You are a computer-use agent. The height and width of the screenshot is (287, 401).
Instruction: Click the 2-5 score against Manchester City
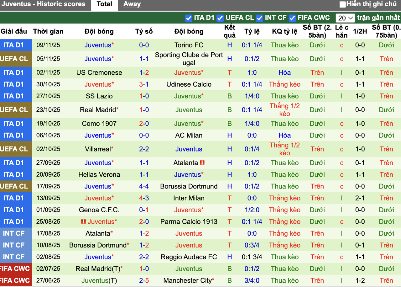[144, 281]
